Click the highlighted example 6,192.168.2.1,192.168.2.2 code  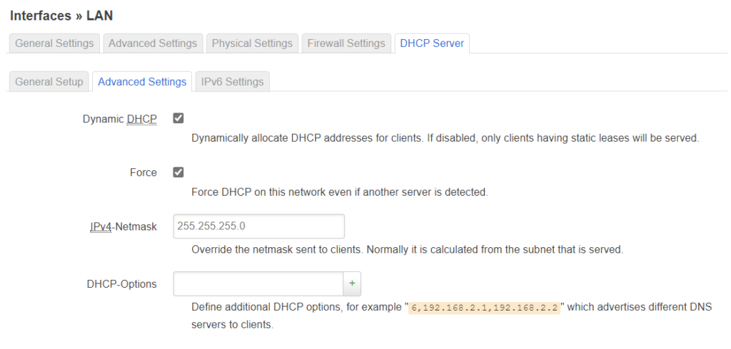(x=483, y=308)
